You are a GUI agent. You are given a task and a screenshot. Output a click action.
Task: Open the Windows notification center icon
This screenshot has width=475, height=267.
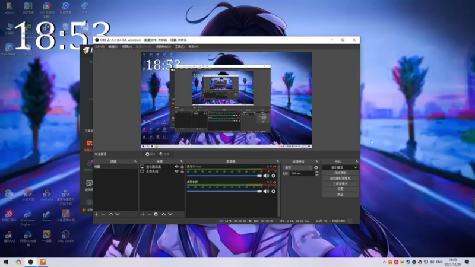[467, 262]
